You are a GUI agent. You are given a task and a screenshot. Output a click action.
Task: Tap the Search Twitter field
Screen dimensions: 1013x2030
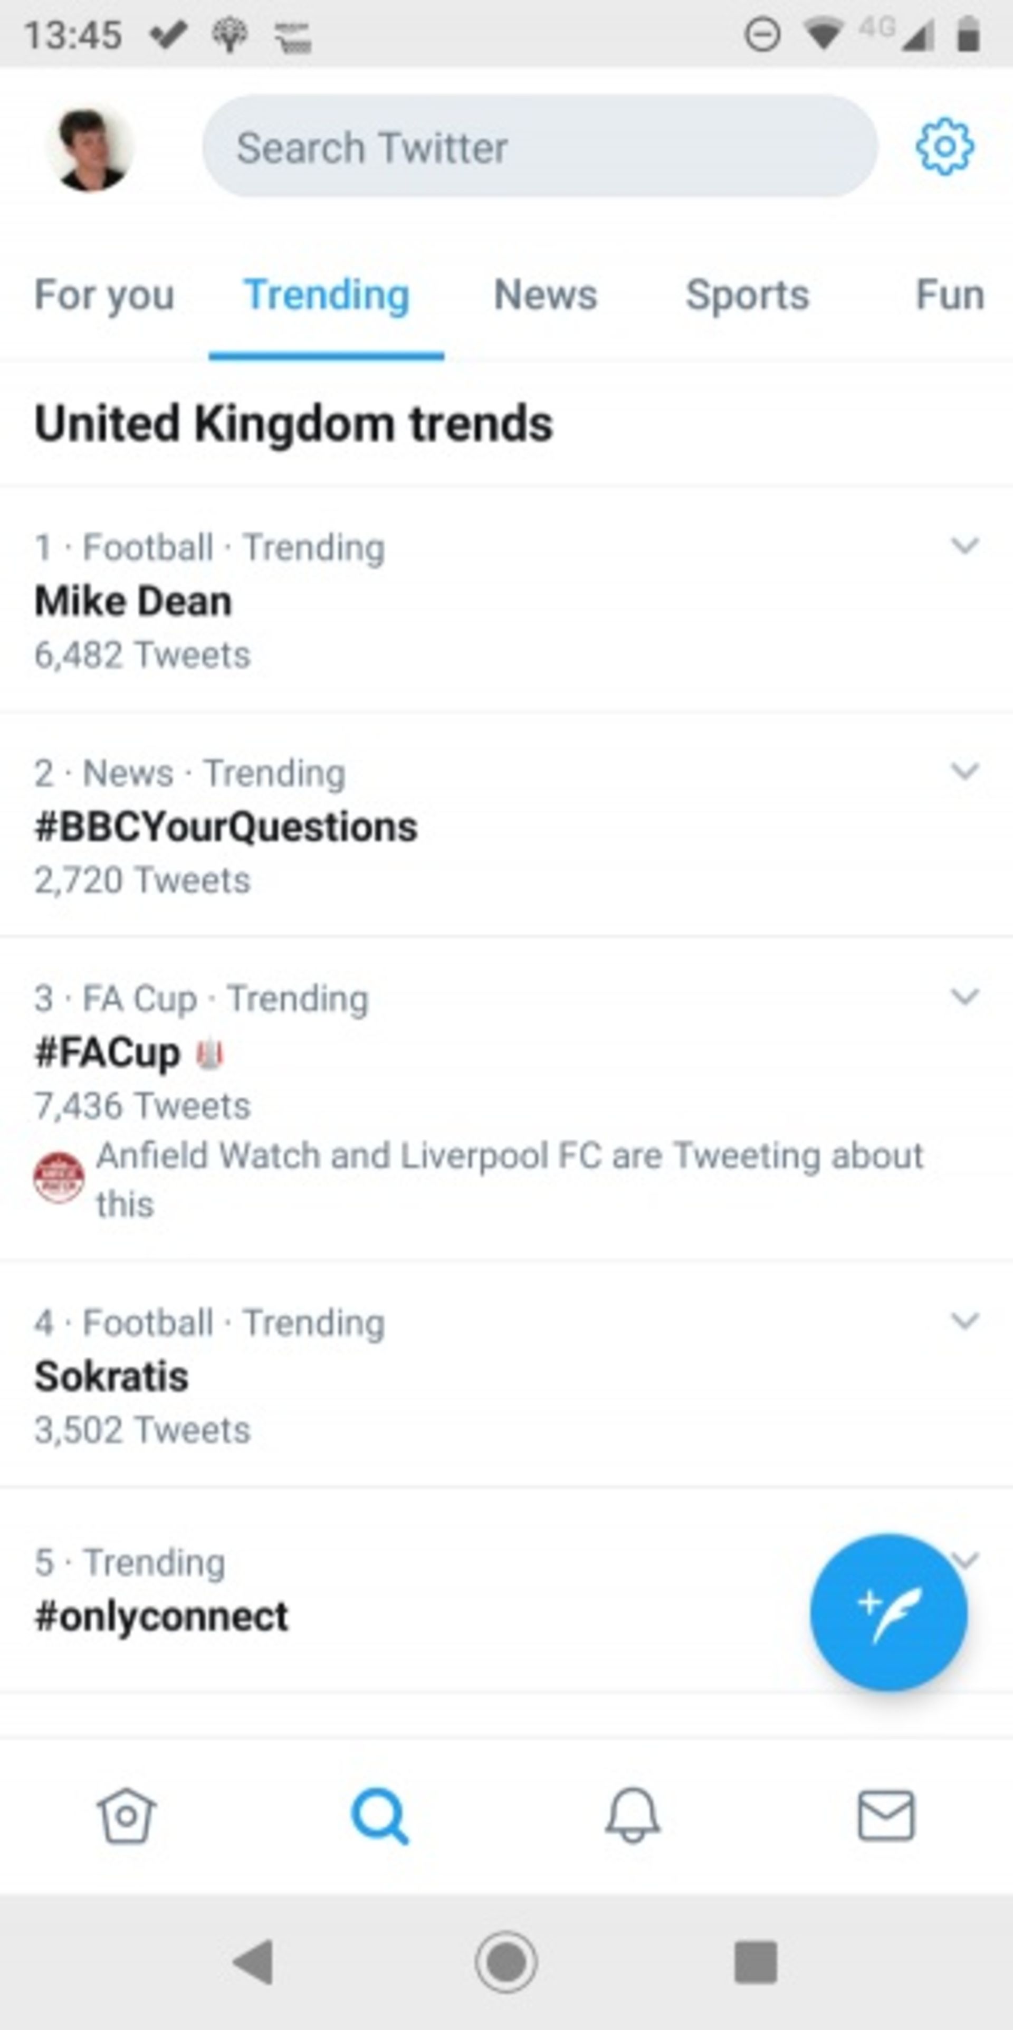[x=540, y=147]
